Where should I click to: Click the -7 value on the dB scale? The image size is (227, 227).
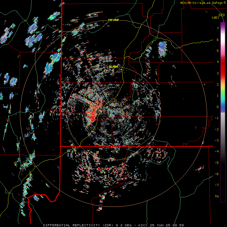point(217,185)
